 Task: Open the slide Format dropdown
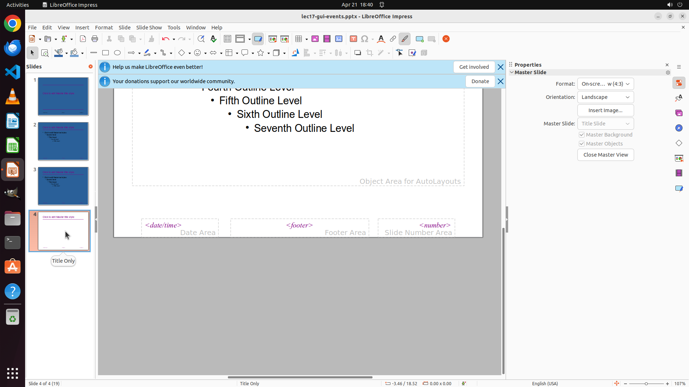pos(605,84)
